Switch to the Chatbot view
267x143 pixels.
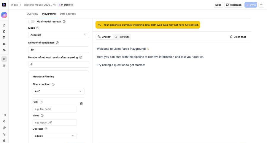[104, 37]
